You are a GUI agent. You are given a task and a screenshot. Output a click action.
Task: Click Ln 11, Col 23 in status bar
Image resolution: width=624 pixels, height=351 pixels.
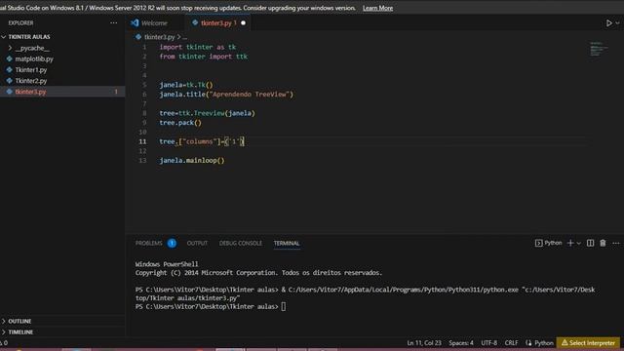424,343
